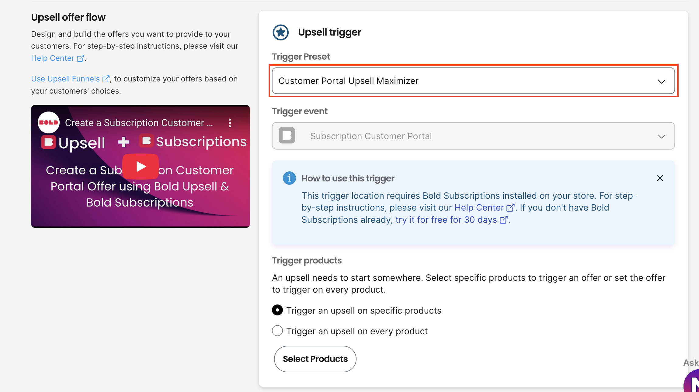Open the Use Upsell Funnels link
The image size is (699, 392).
(70, 79)
